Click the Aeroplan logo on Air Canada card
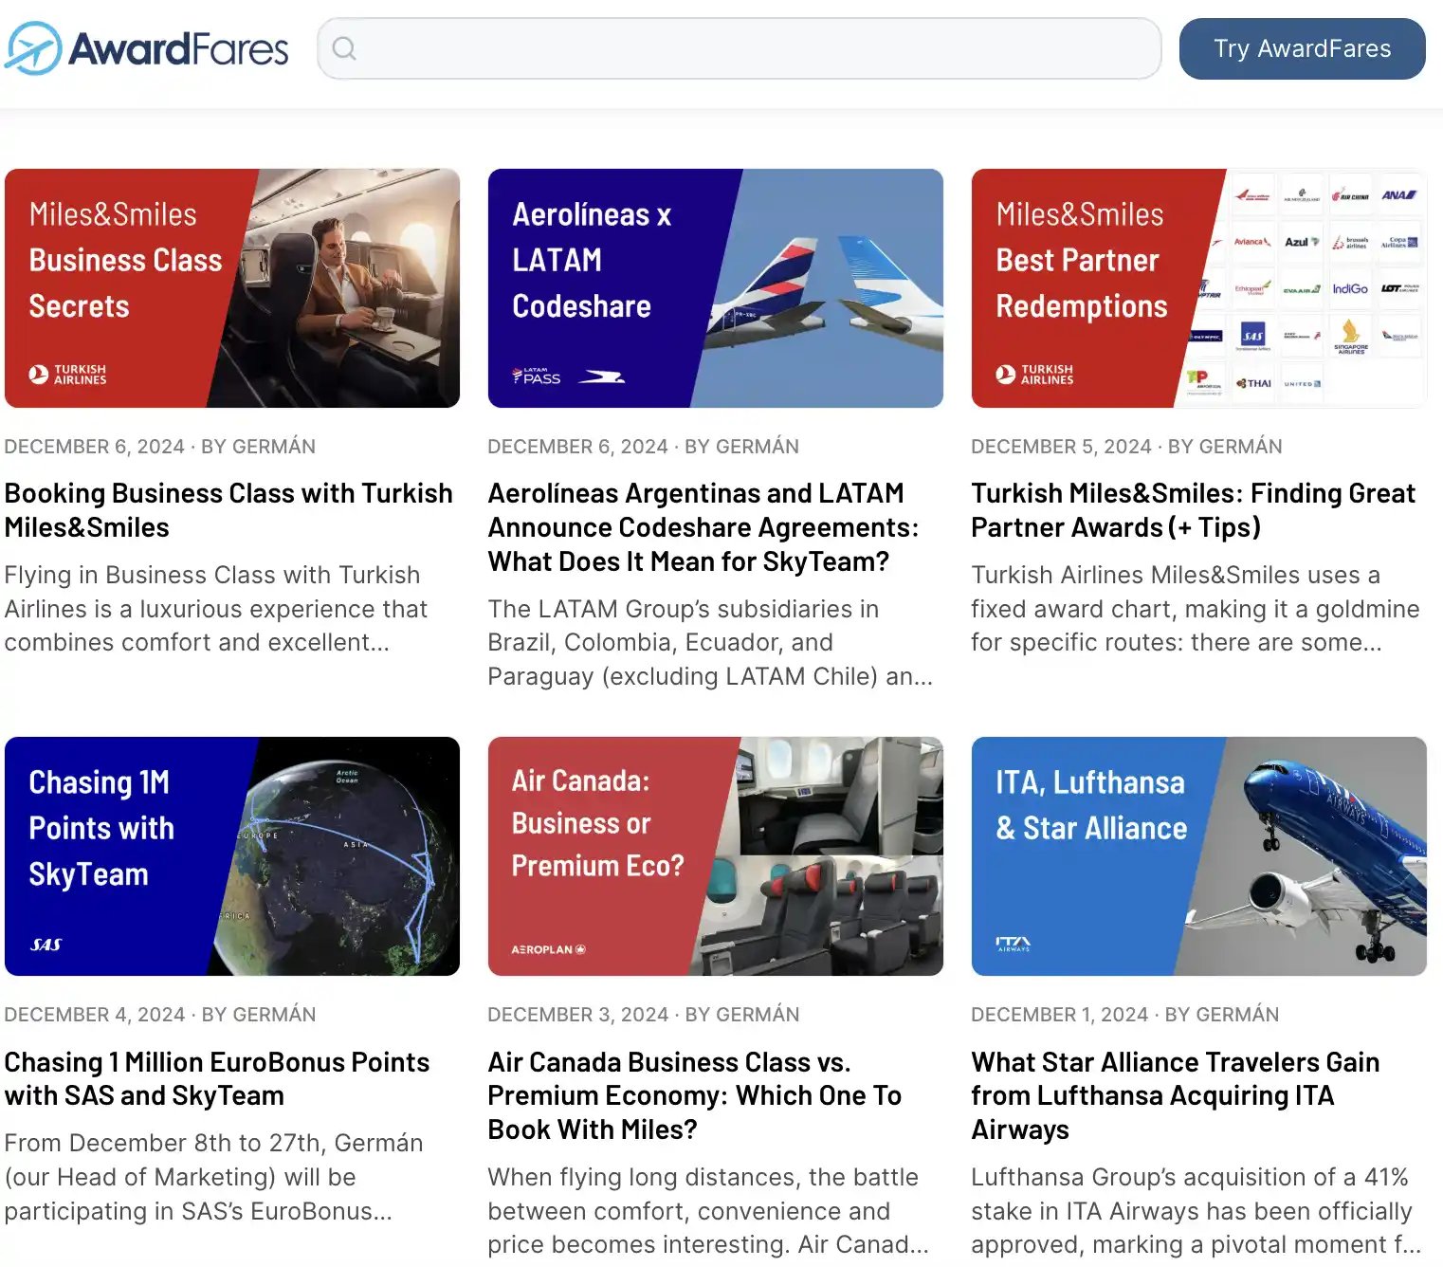Image resolution: width=1443 pixels, height=1267 pixels. [549, 949]
